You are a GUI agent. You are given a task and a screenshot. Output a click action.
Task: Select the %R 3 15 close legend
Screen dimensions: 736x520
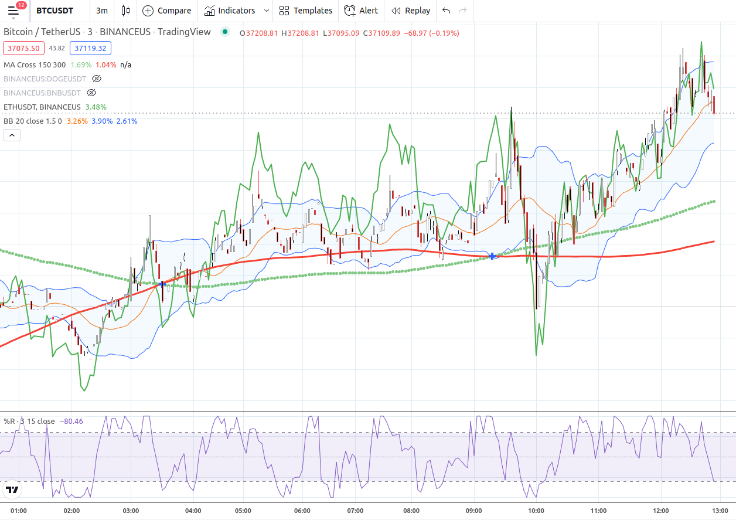point(29,421)
